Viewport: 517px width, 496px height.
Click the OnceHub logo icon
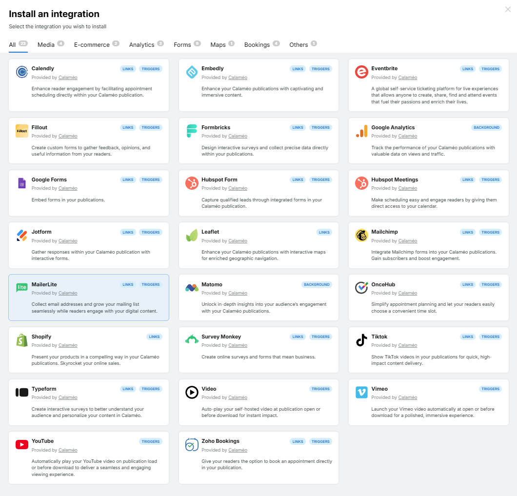[x=361, y=288]
